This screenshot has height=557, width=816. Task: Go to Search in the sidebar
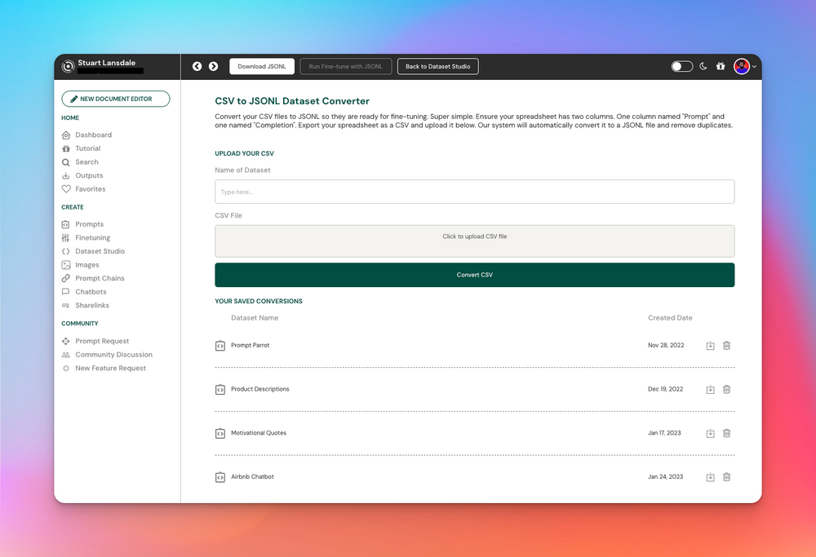[x=80, y=161]
